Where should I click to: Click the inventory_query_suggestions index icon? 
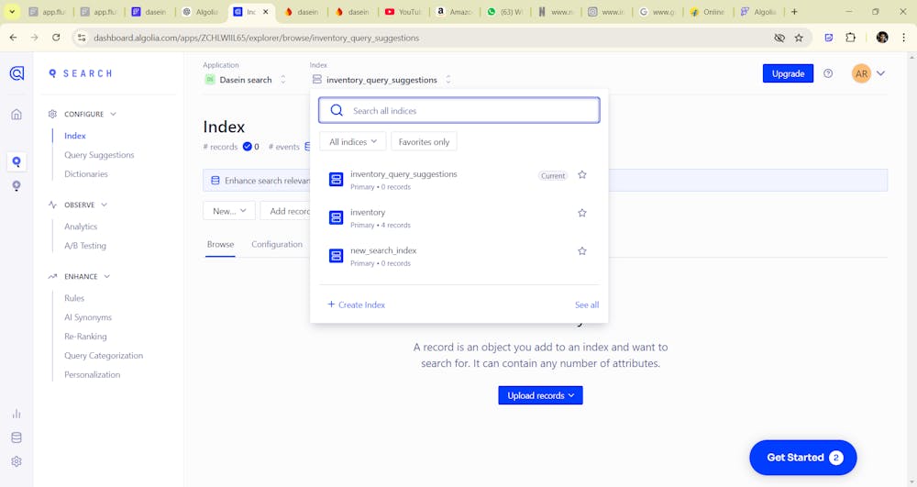click(x=336, y=180)
